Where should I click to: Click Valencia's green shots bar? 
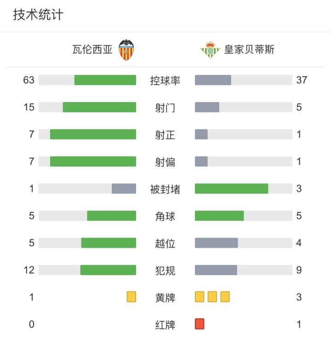99,107
